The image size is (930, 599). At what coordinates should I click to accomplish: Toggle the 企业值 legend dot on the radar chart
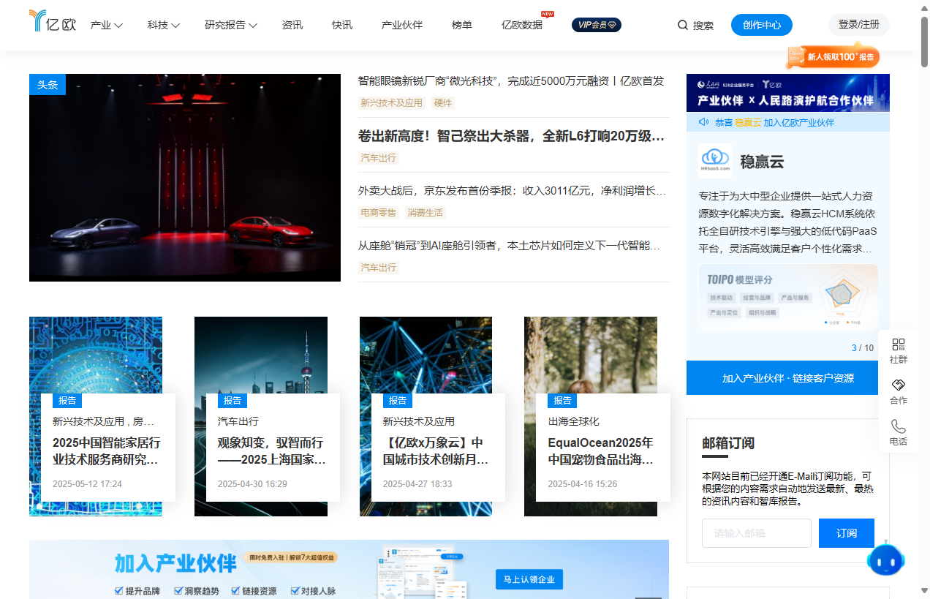click(x=825, y=322)
